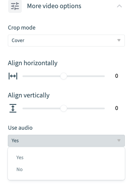Click the Use audio dropdown arrow

click(119, 141)
